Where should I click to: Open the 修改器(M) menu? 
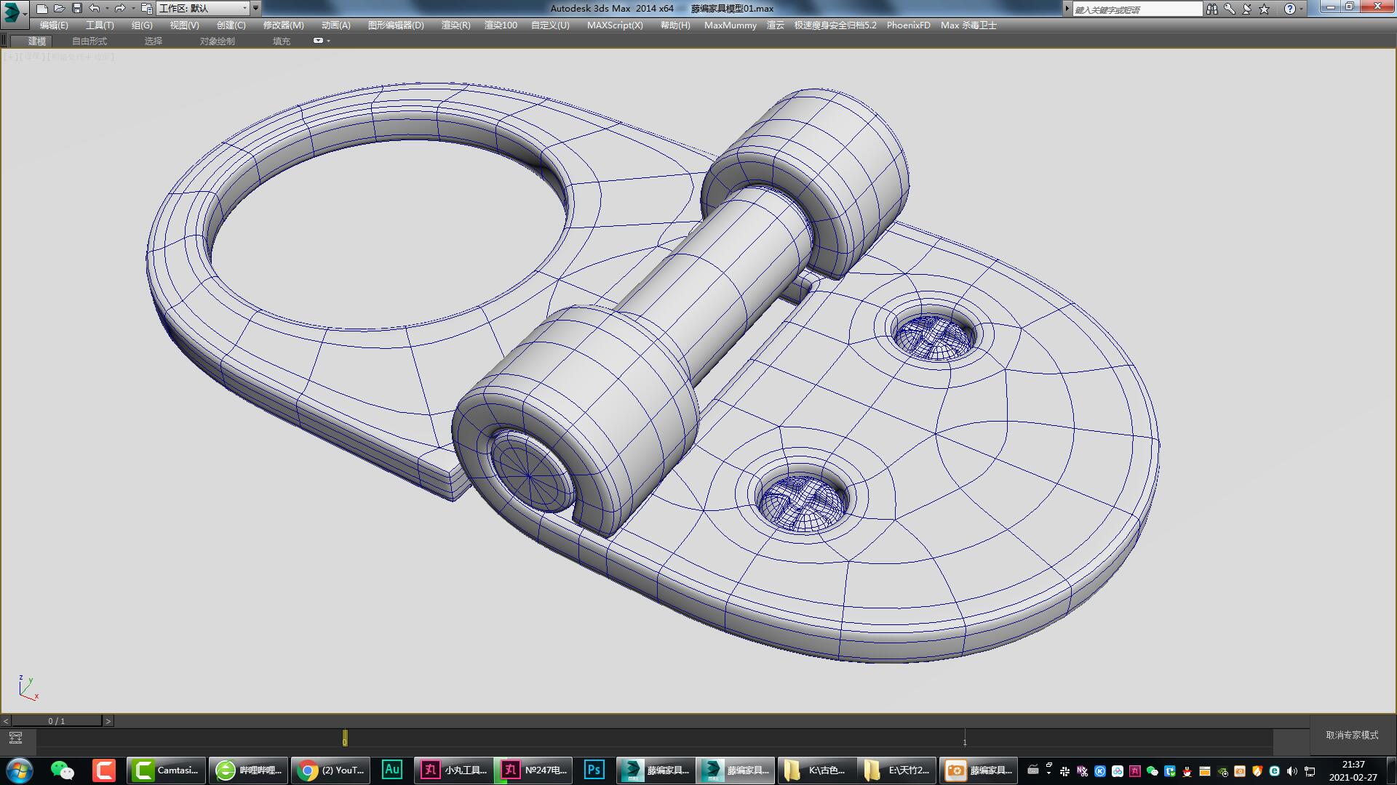[283, 25]
